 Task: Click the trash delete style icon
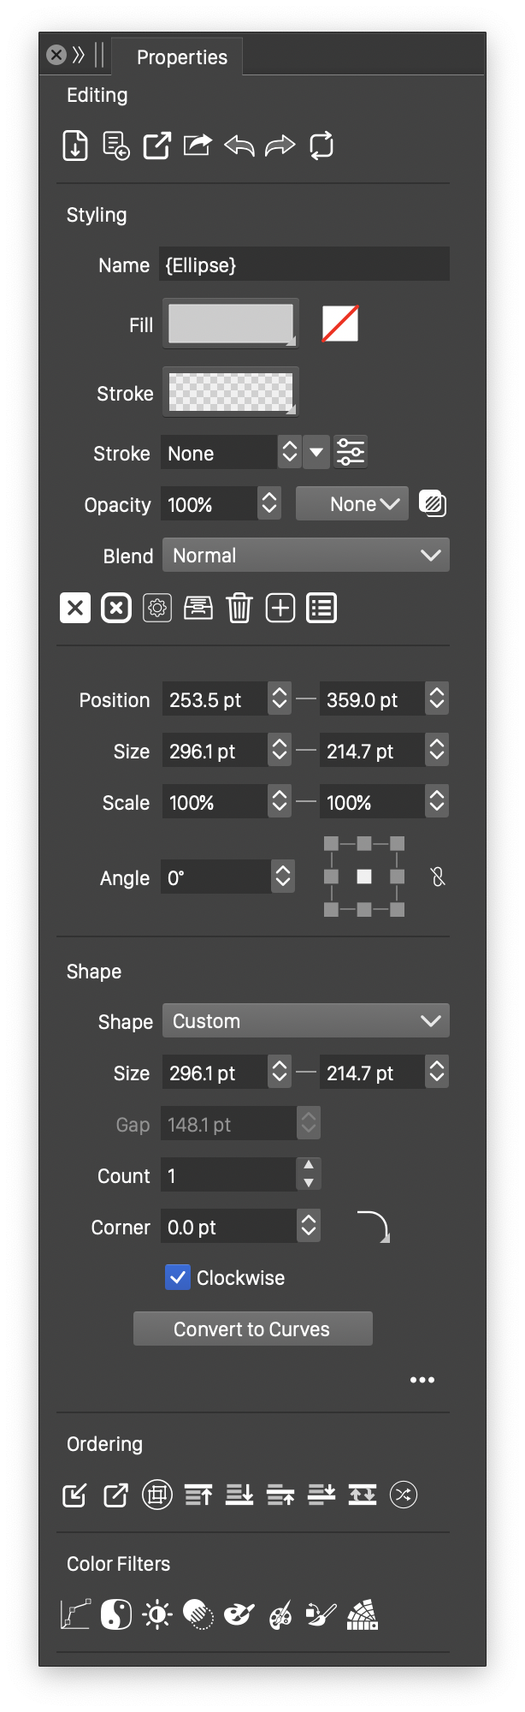[x=239, y=608]
